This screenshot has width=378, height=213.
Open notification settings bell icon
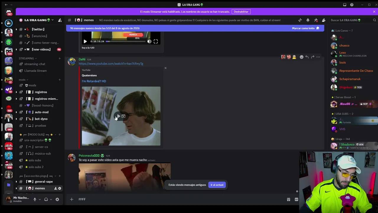308,20
